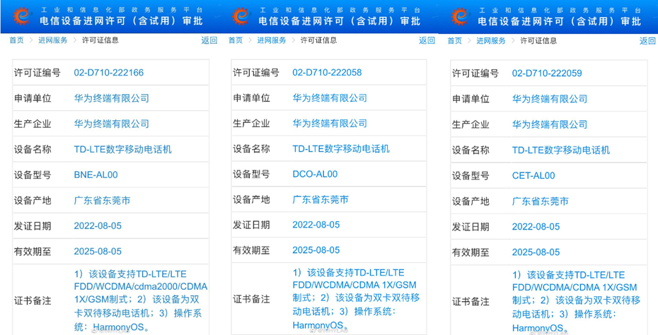Click the 设备型号 label on the DCO-AL00 page

[251, 175]
